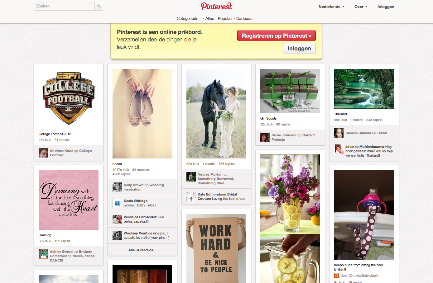Open the sippy cup strap pin image
Image resolution: width=433 pixels, height=283 pixels.
364,215
